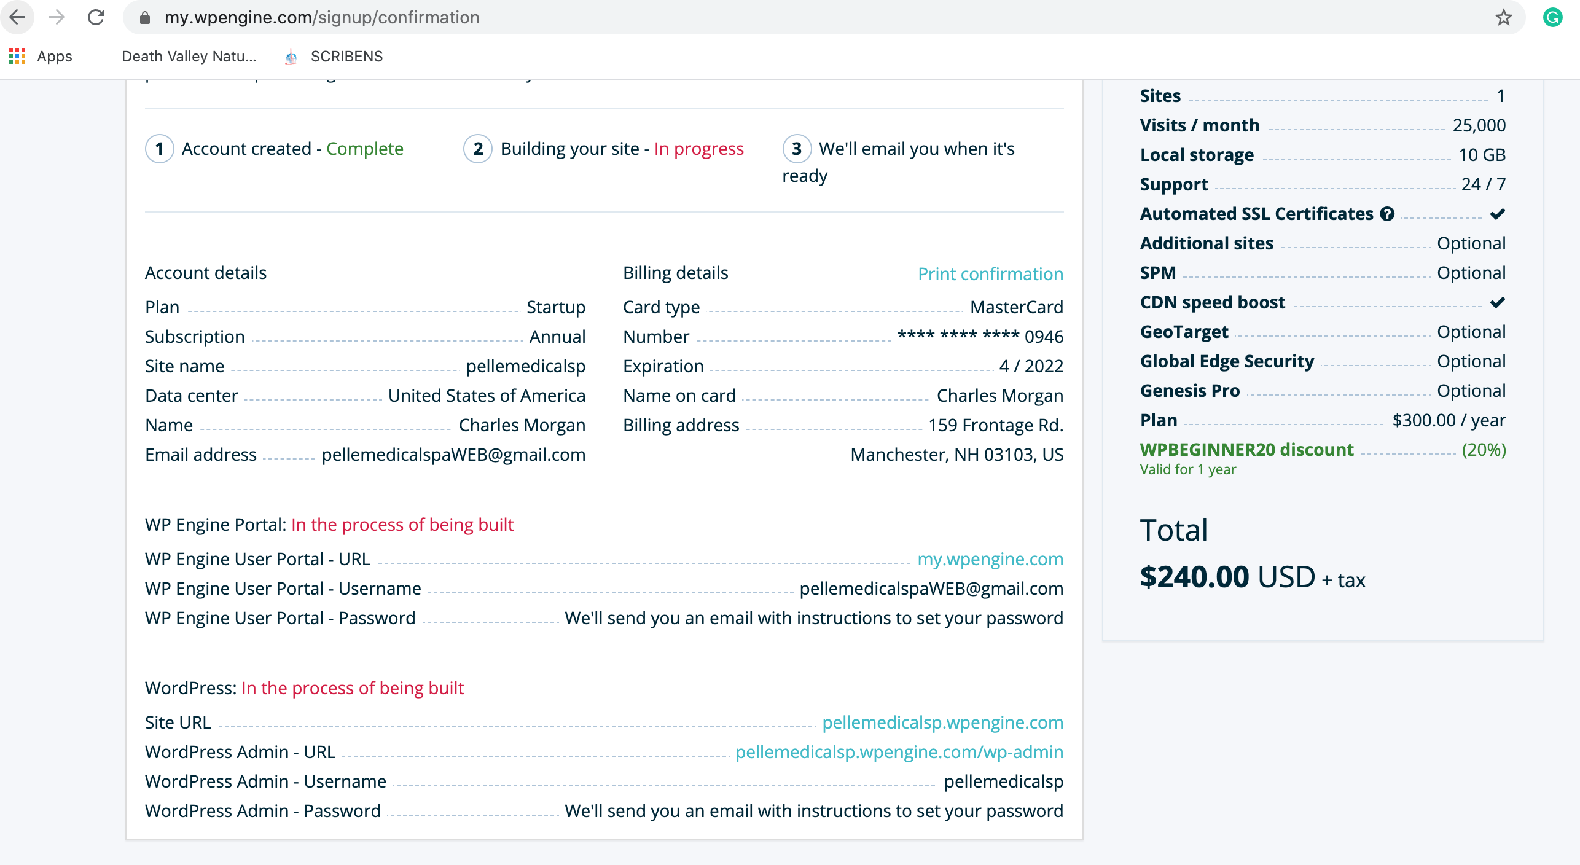This screenshot has height=865, width=1580.
Task: Open the Apps grid shortcut
Action: pyautogui.click(x=41, y=57)
